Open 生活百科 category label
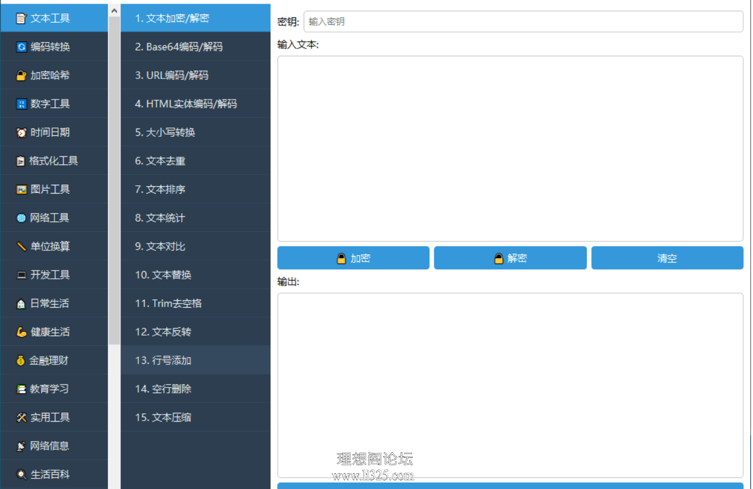 [50, 474]
